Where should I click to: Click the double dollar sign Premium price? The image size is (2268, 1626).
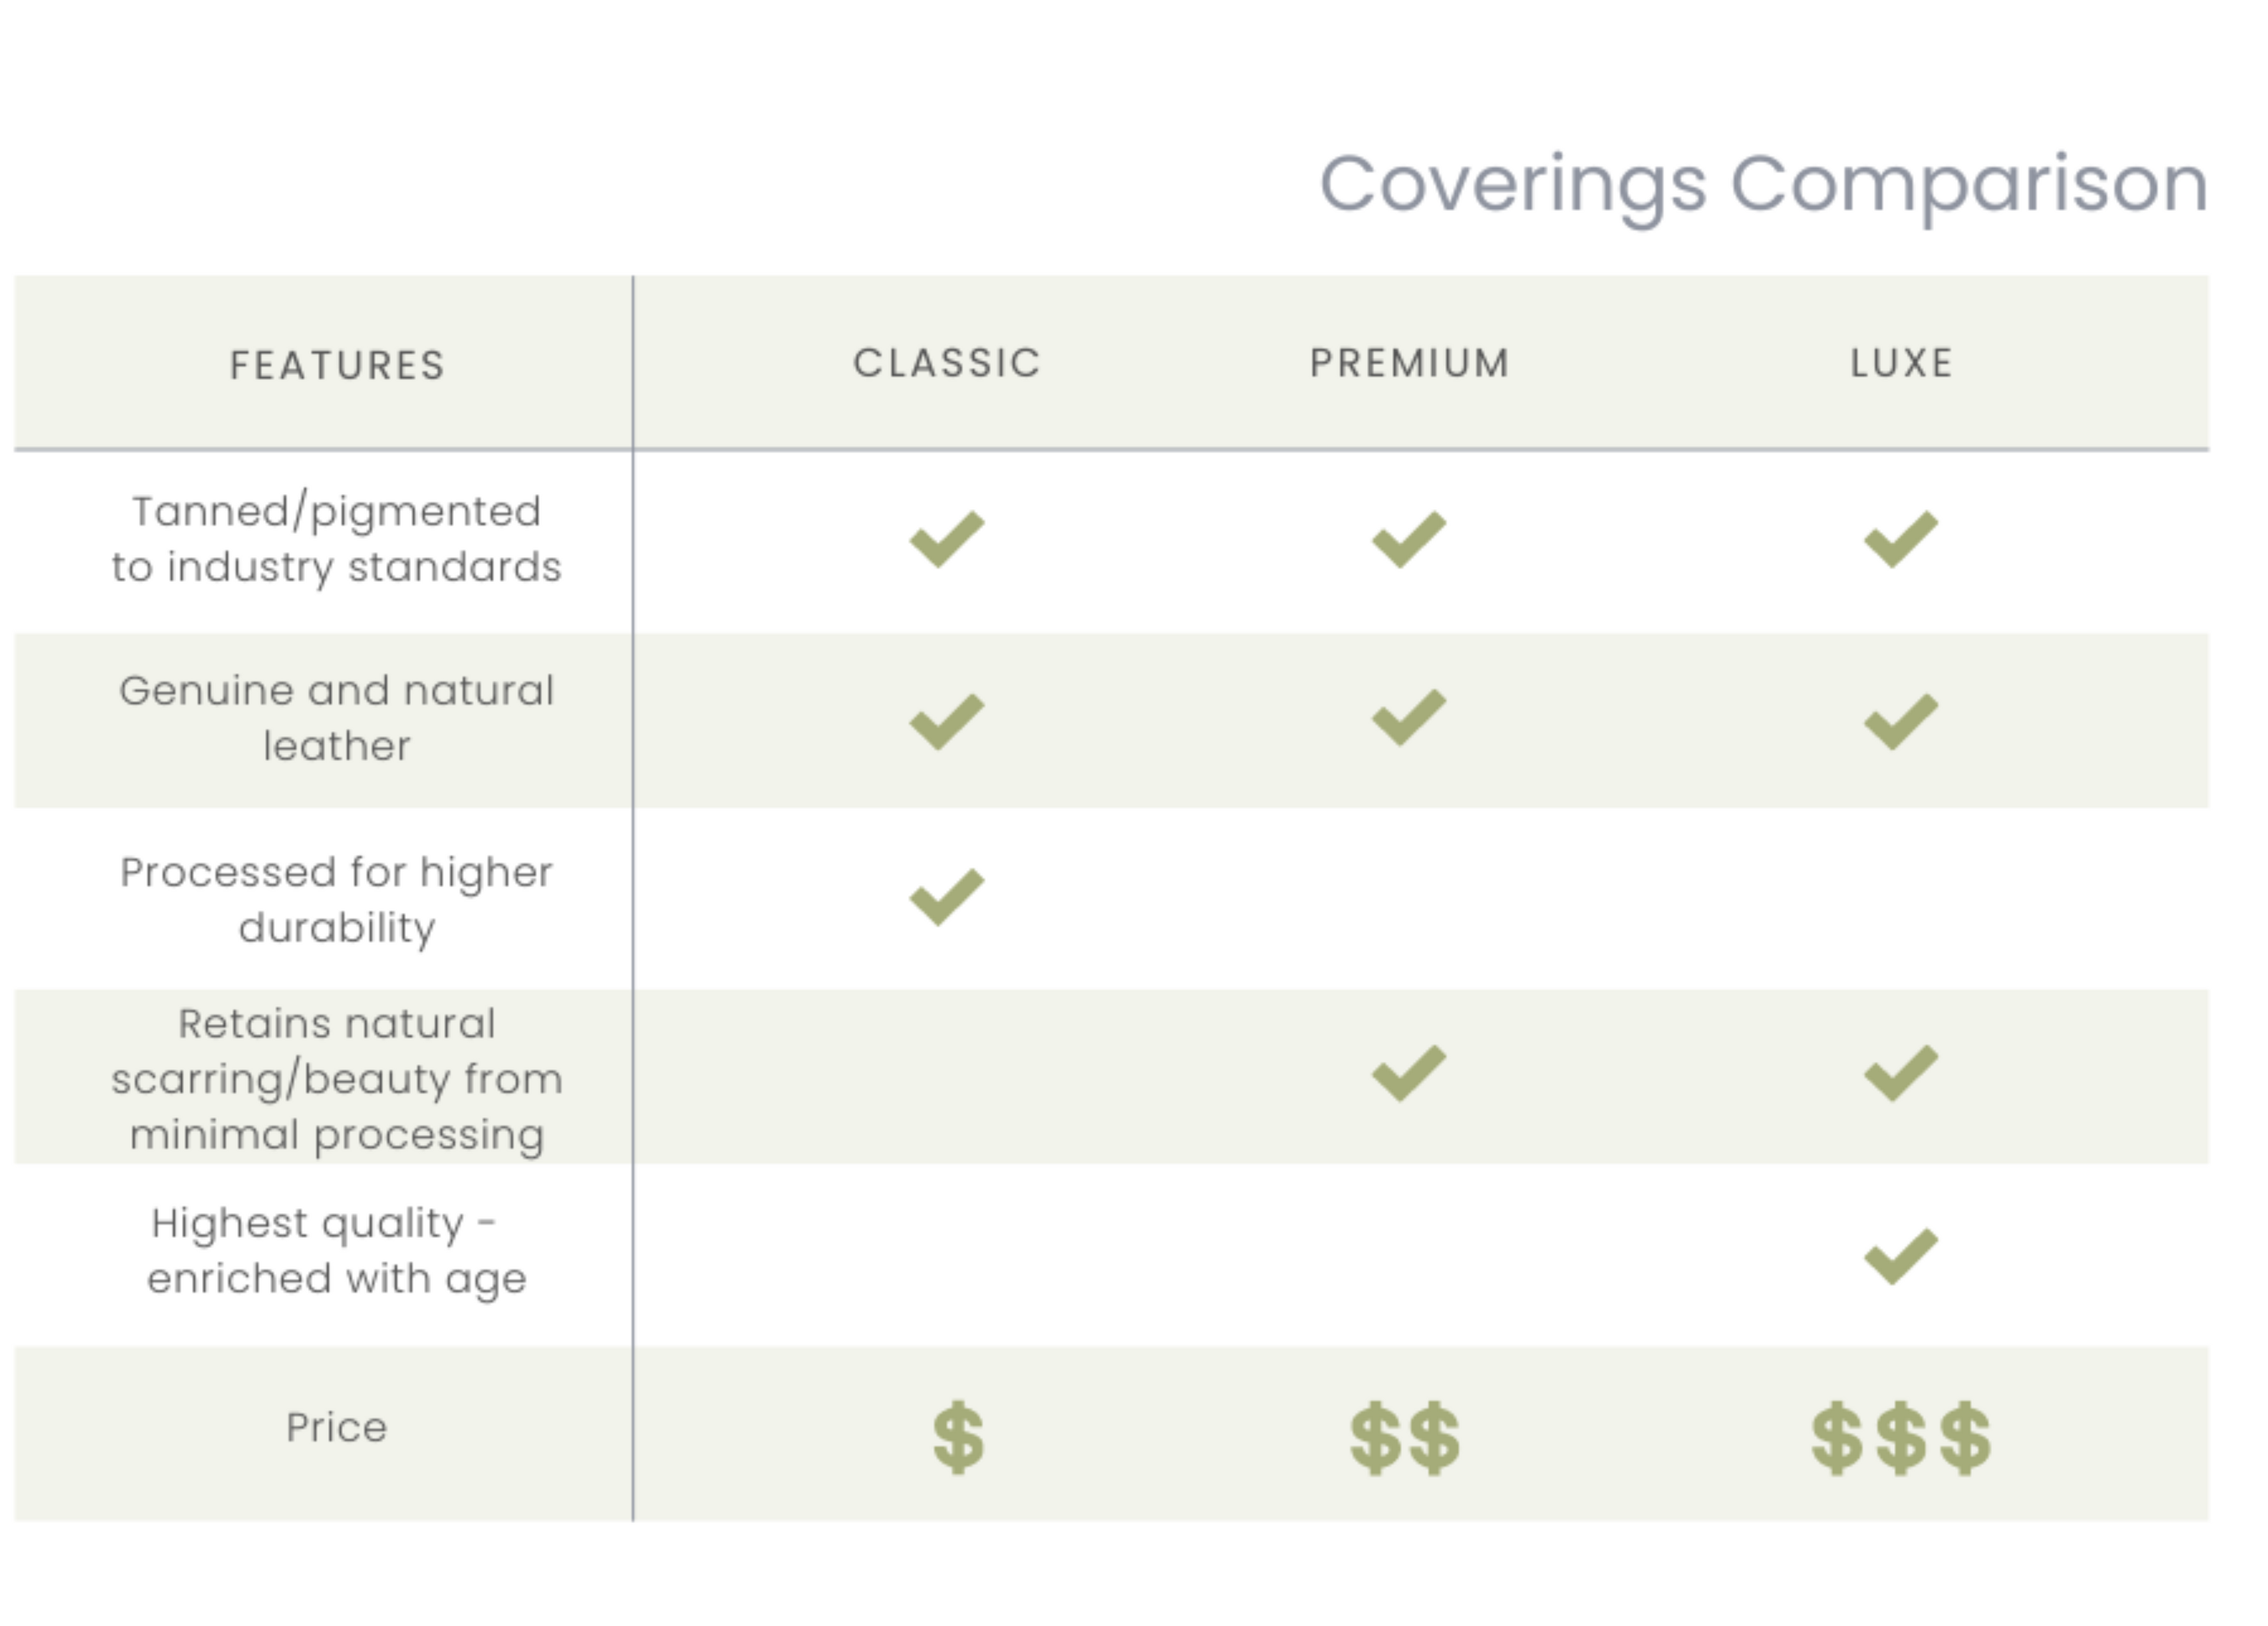click(x=1404, y=1437)
